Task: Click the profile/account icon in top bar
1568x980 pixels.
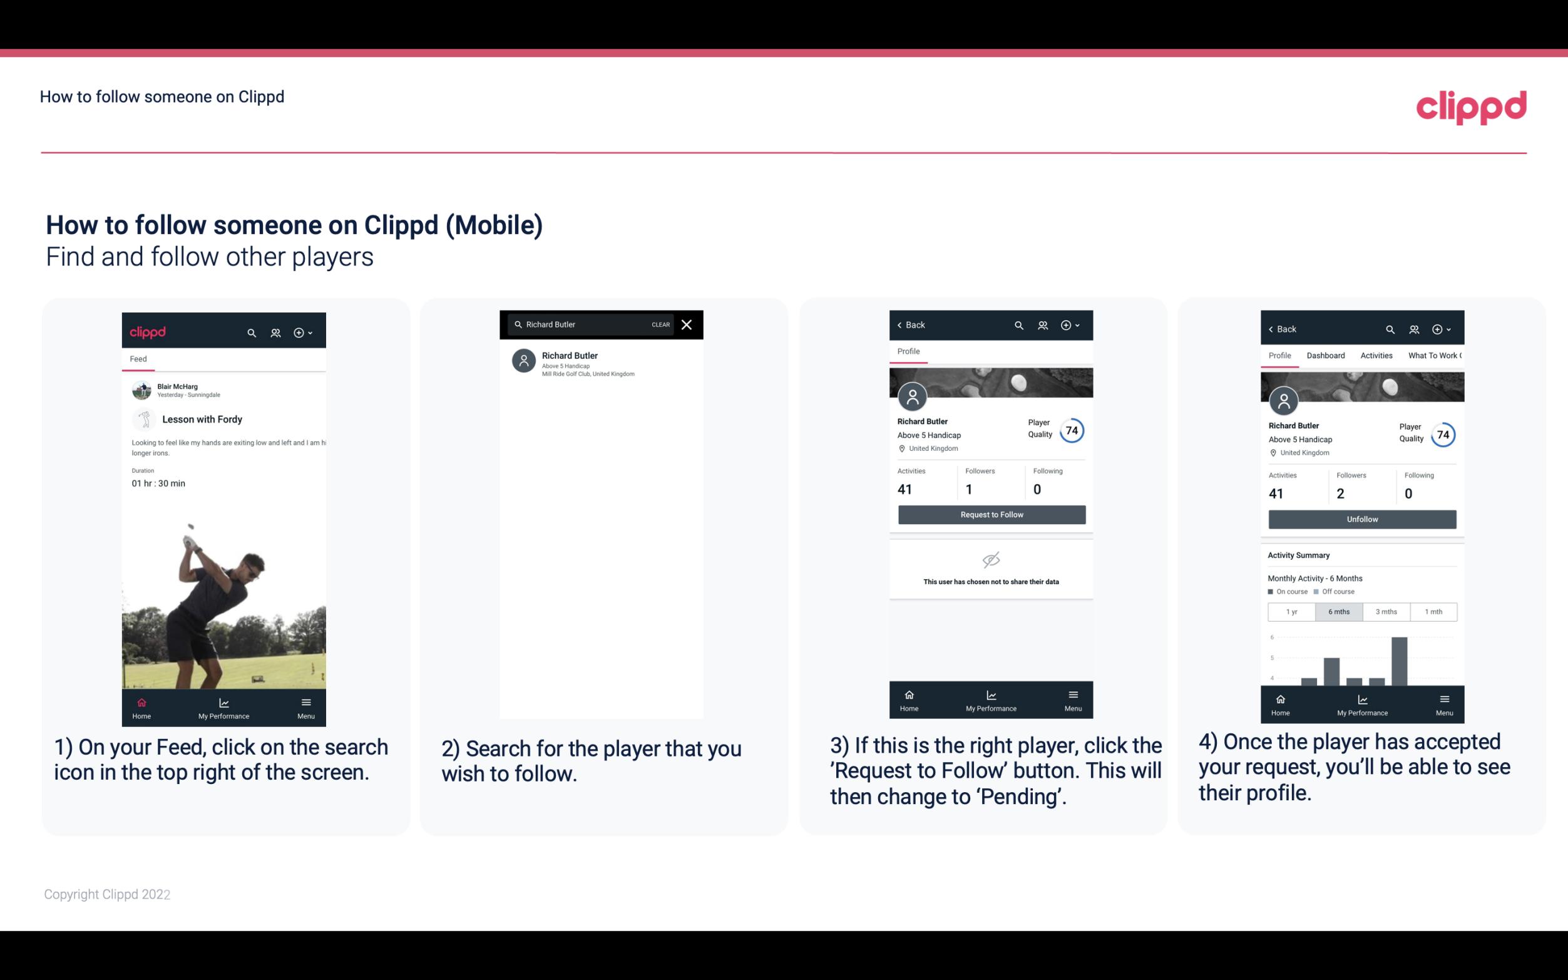Action: 274,331
